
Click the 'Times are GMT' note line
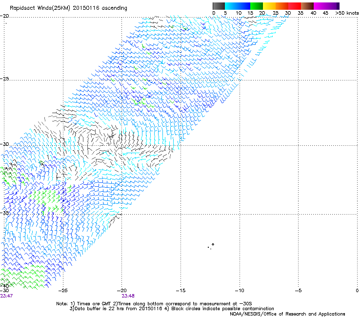pyautogui.click(x=154, y=304)
